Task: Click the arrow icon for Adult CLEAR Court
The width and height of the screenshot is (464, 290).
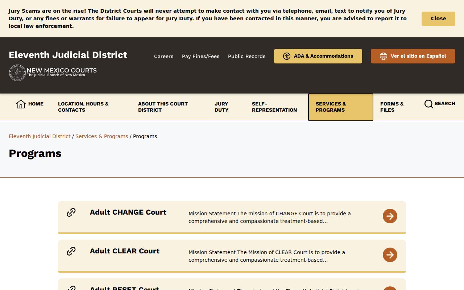Action: click(390, 255)
